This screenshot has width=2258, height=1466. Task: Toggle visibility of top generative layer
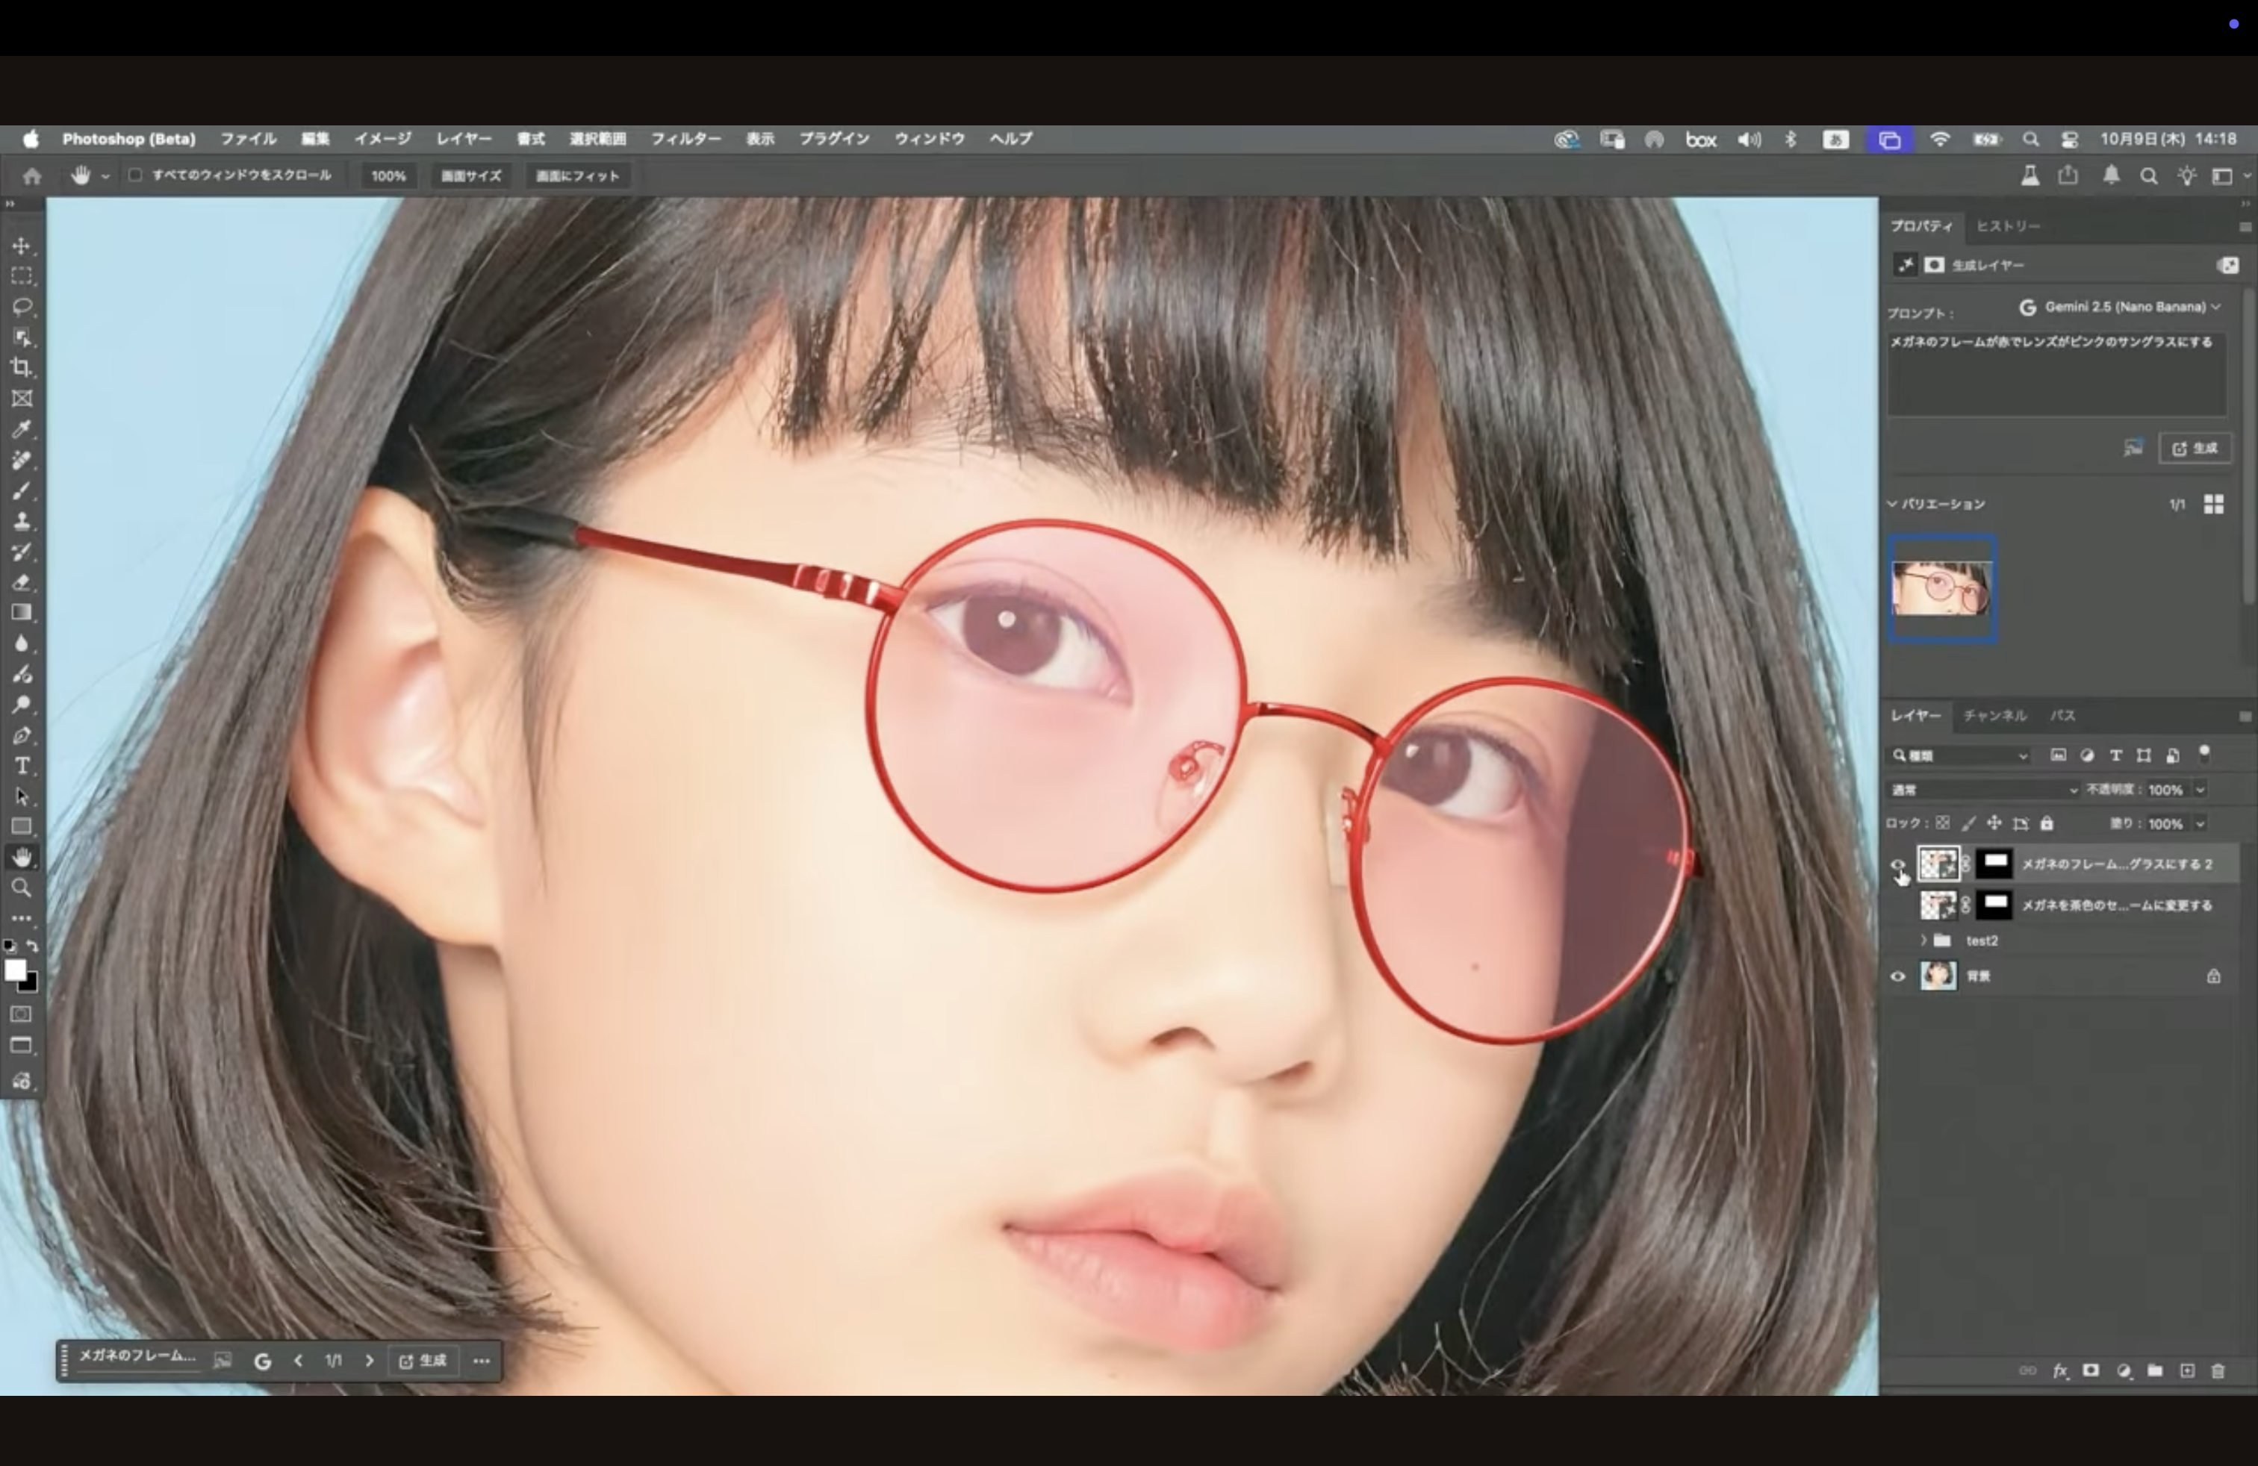(x=1897, y=864)
